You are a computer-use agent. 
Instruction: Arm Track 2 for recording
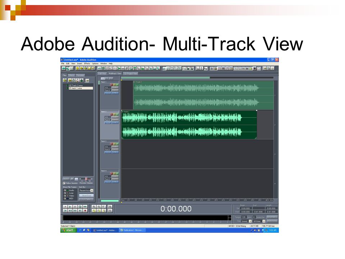pyautogui.click(x=111, y=114)
